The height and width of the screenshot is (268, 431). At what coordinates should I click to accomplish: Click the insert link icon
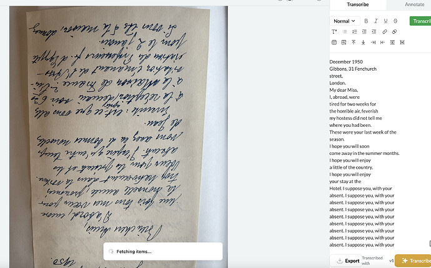(385, 32)
